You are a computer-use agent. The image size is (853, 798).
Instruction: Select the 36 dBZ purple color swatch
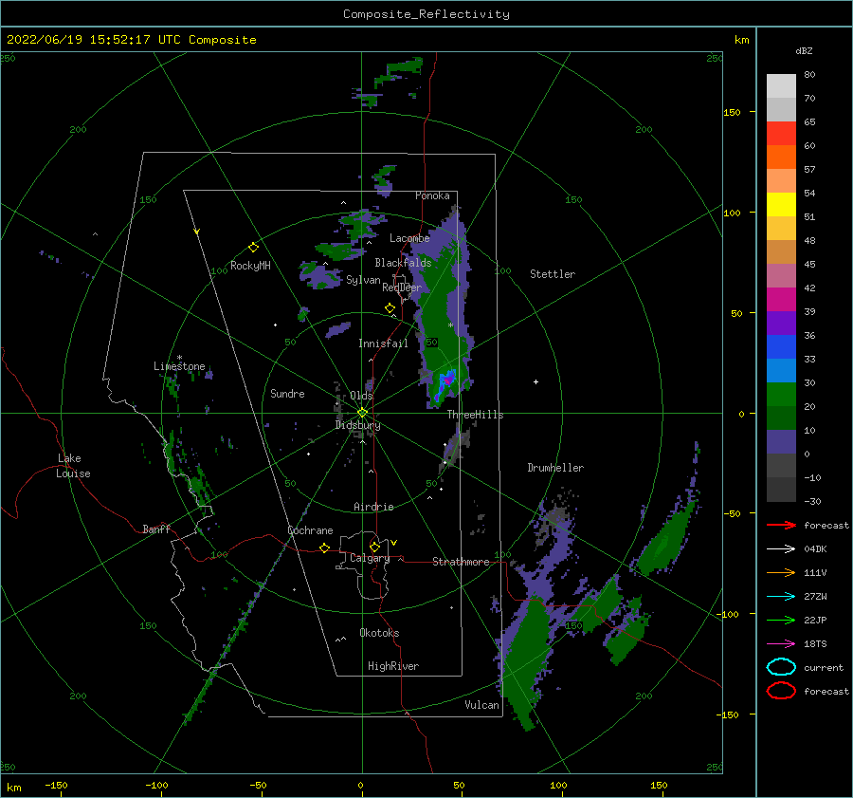[781, 323]
